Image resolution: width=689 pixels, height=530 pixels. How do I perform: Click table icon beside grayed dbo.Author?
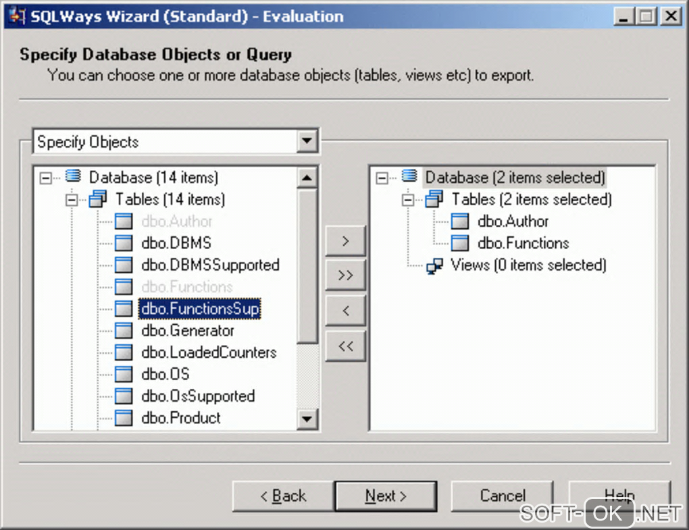pyautogui.click(x=124, y=221)
